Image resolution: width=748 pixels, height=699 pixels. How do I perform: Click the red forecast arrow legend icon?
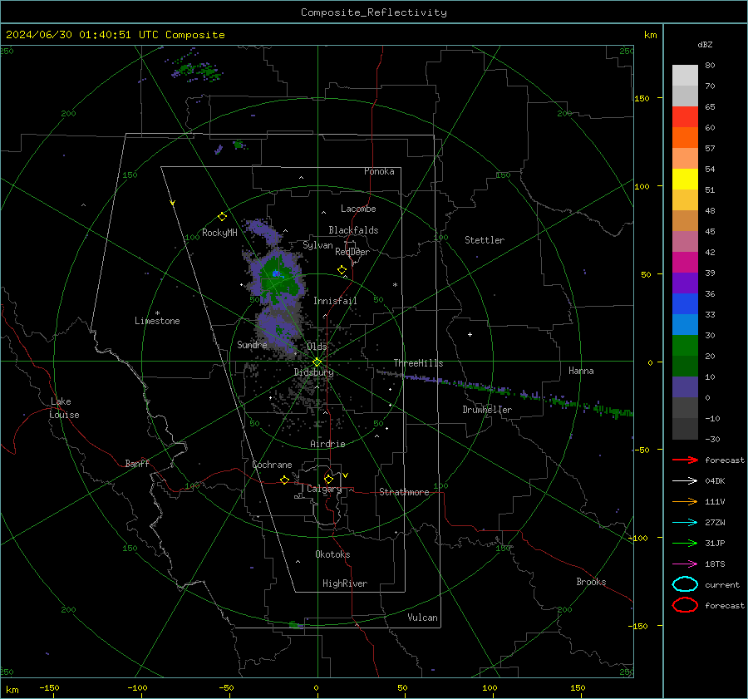click(x=685, y=460)
